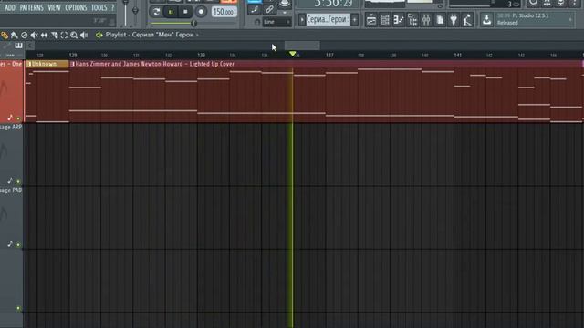Image resolution: width=584 pixels, height=328 pixels.
Task: Click the download icon in the news panel
Action: 486,20
